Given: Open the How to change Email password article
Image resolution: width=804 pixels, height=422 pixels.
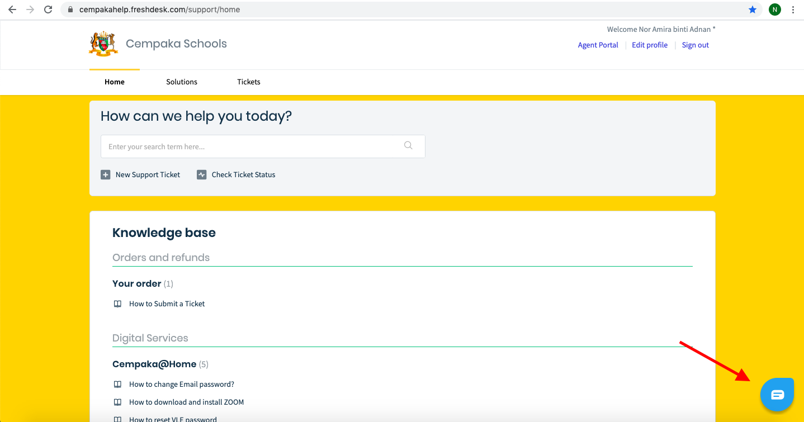Looking at the screenshot, I should (182, 384).
